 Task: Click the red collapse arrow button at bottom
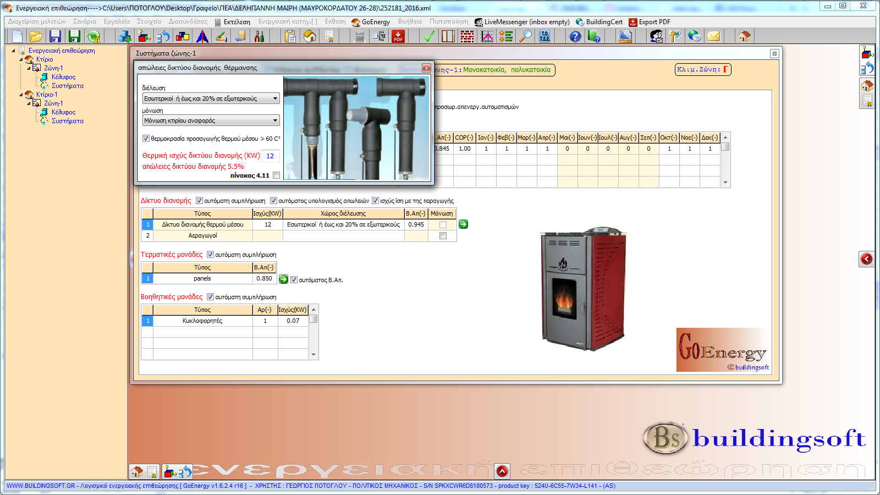click(502, 471)
